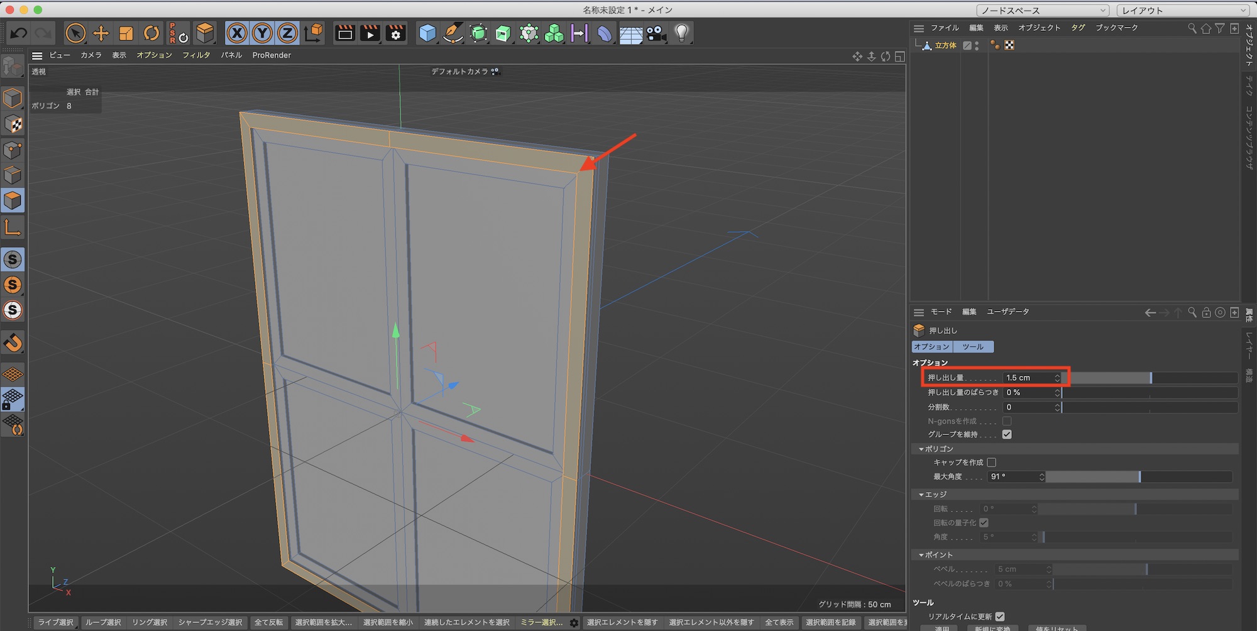Image resolution: width=1257 pixels, height=631 pixels.
Task: Click the Camera object icon
Action: pyautogui.click(x=656, y=33)
